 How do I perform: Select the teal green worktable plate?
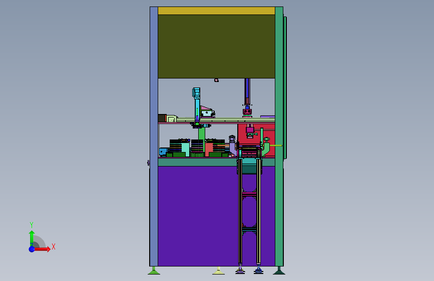(197, 162)
